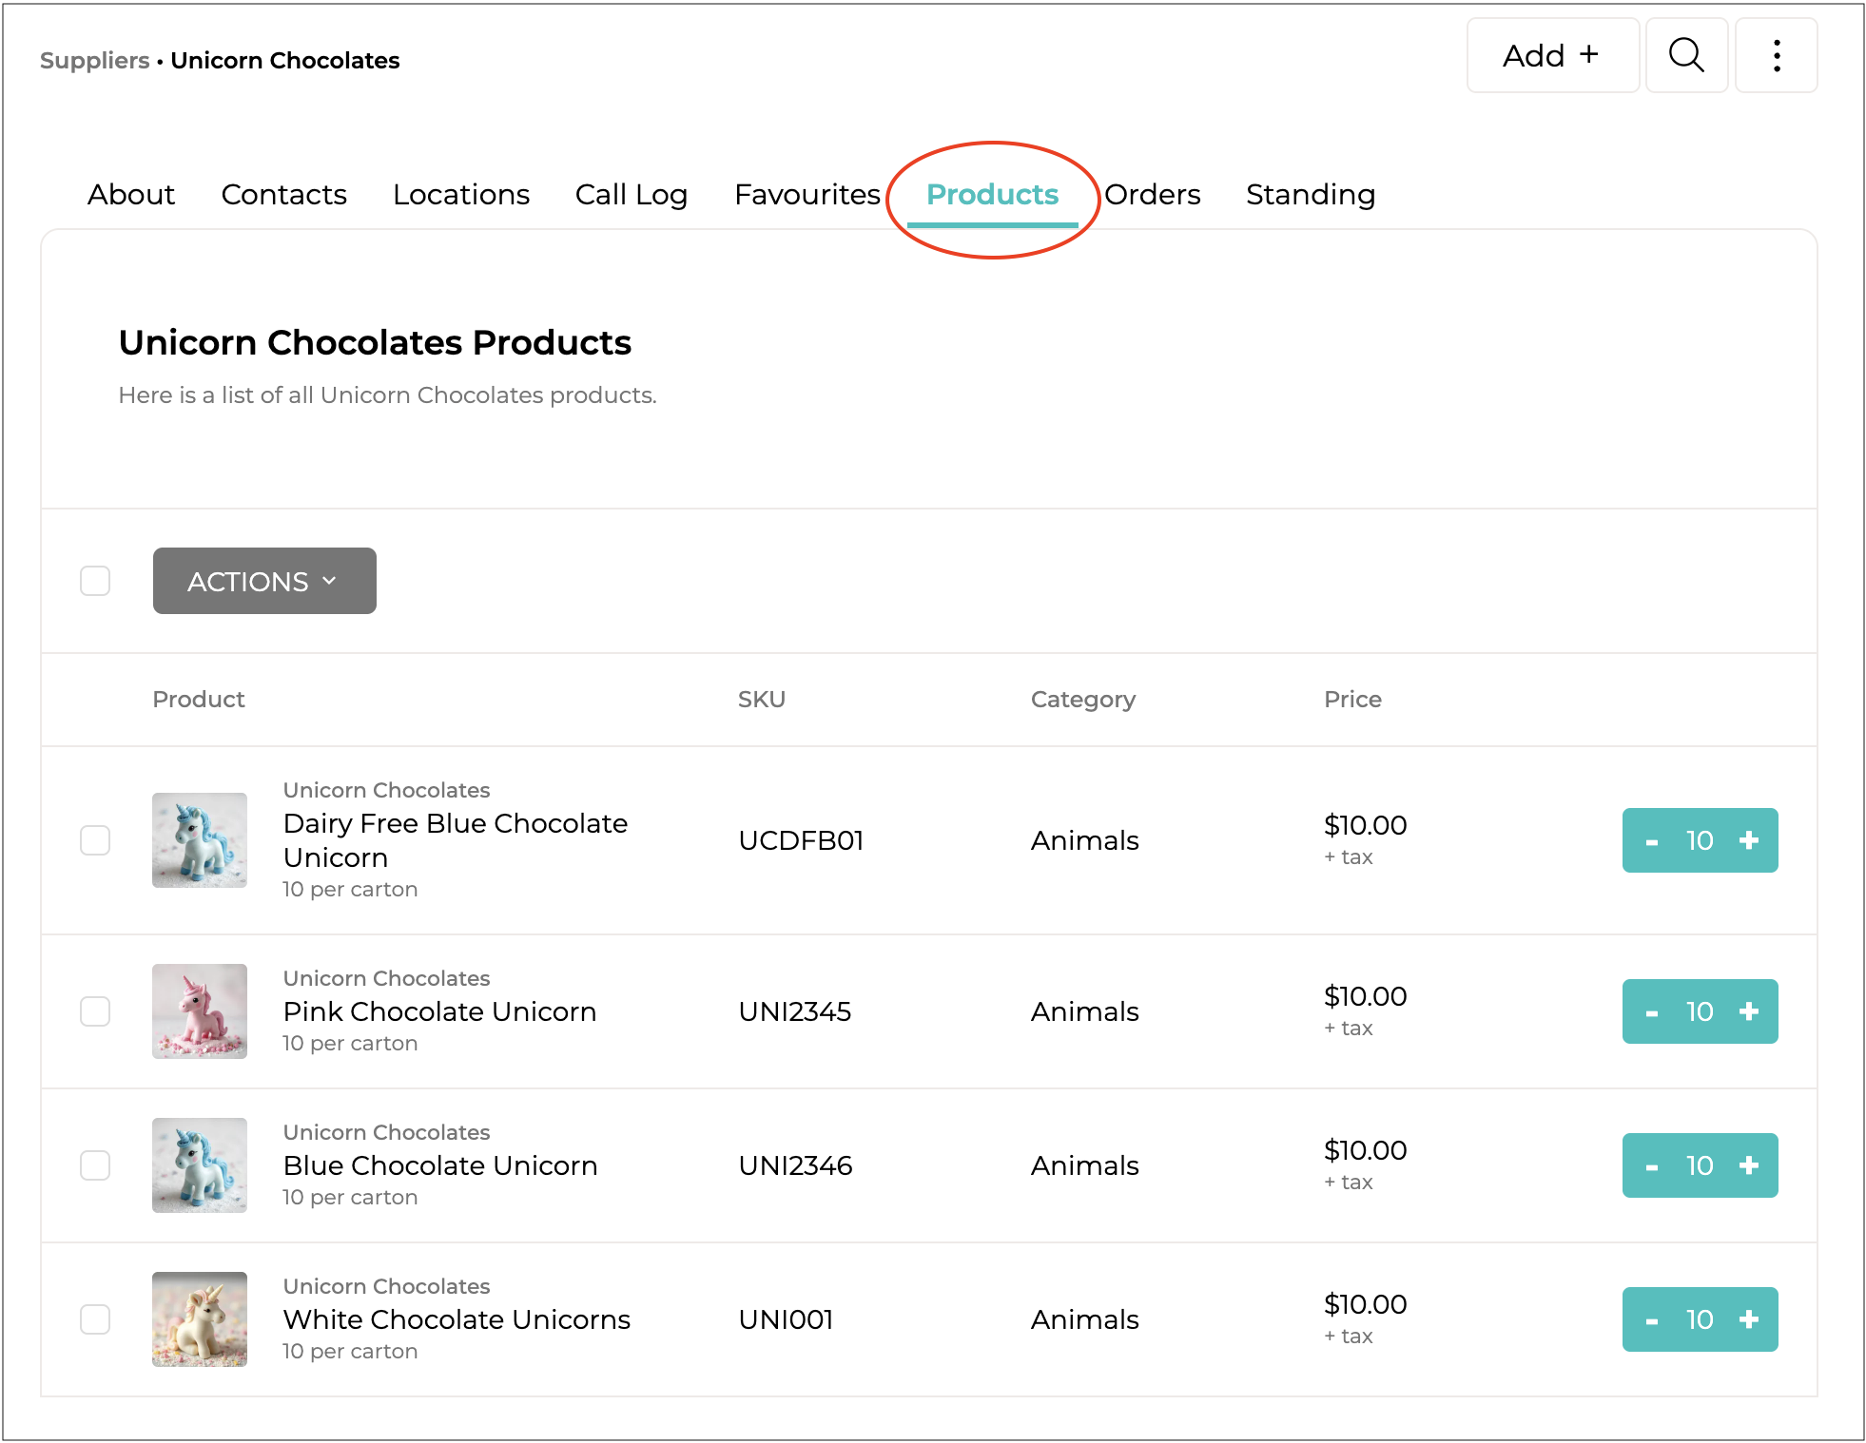Screen dimensions: 1866x1443
Task: Select the Pink Chocolate Unicorn checkbox
Action: 95,1011
